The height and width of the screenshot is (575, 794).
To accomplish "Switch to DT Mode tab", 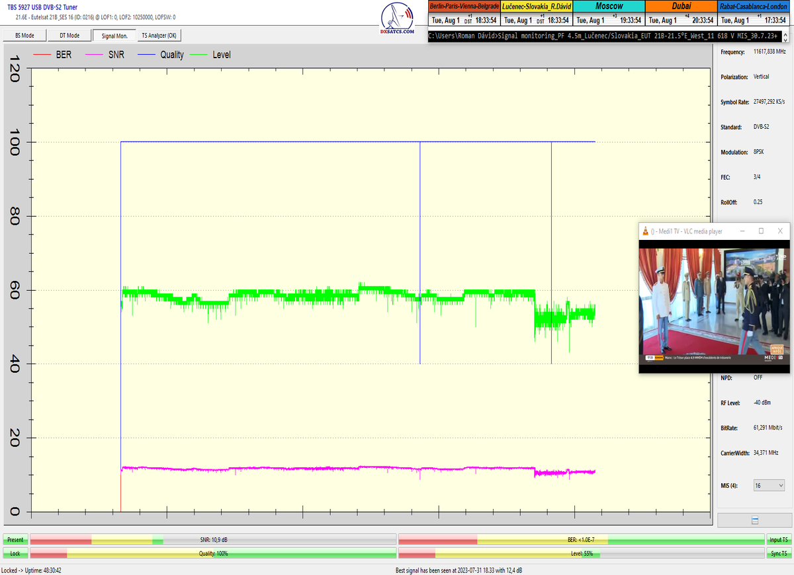I will (x=69, y=36).
